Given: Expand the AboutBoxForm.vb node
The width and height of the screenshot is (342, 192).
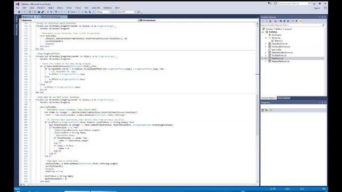Looking at the screenshot, I should click(x=266, y=44).
